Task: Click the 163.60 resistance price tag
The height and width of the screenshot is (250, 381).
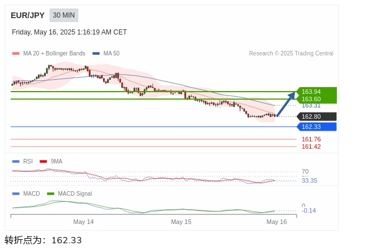Action: click(x=316, y=100)
